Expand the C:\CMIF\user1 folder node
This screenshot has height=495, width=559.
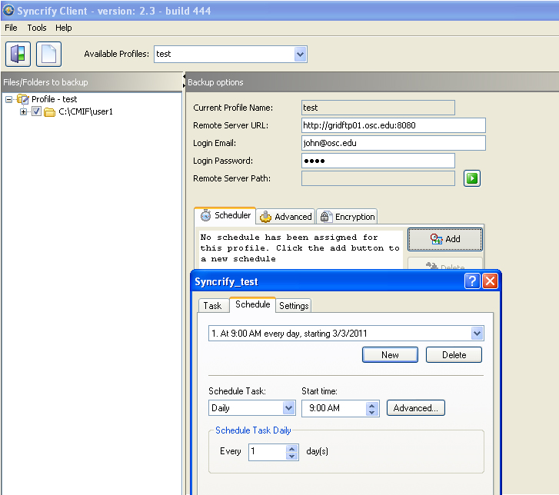point(23,112)
